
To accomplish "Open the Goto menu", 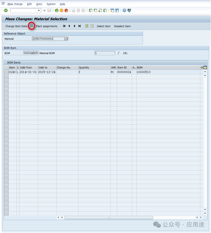I will [39, 4].
